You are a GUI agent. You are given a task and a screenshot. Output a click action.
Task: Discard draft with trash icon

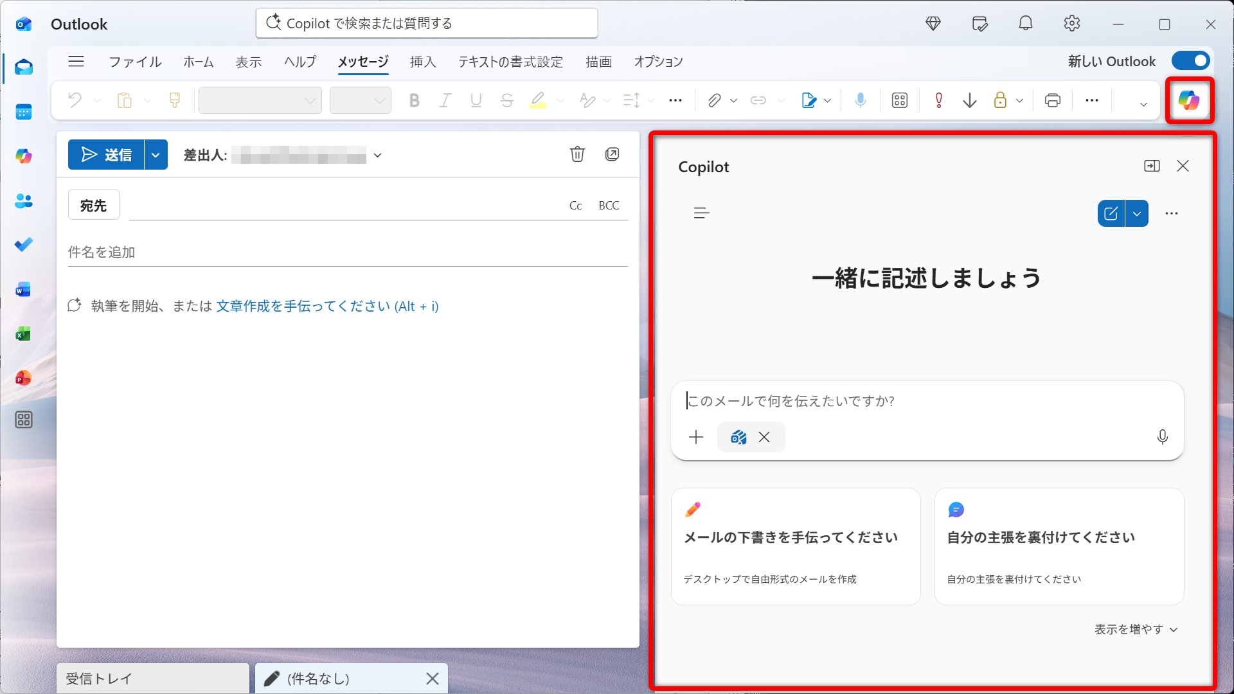[x=577, y=154]
